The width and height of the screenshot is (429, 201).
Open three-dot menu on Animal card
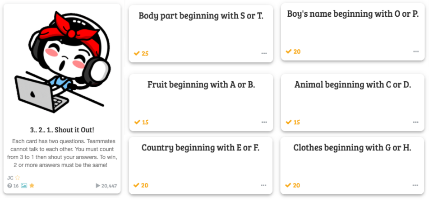tap(415, 122)
